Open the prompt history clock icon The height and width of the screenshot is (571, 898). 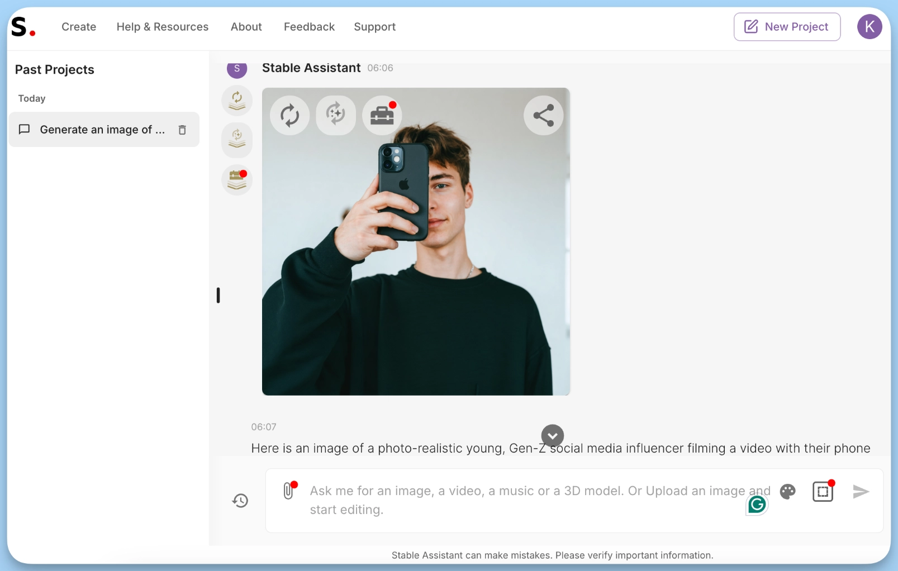click(x=240, y=501)
